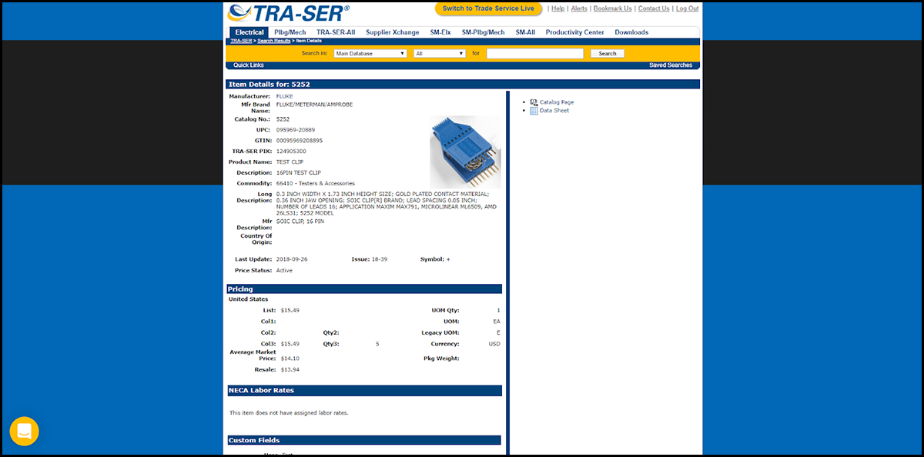The height and width of the screenshot is (457, 924).
Task: Click the Average Market Price $14.10
Action: coord(290,359)
